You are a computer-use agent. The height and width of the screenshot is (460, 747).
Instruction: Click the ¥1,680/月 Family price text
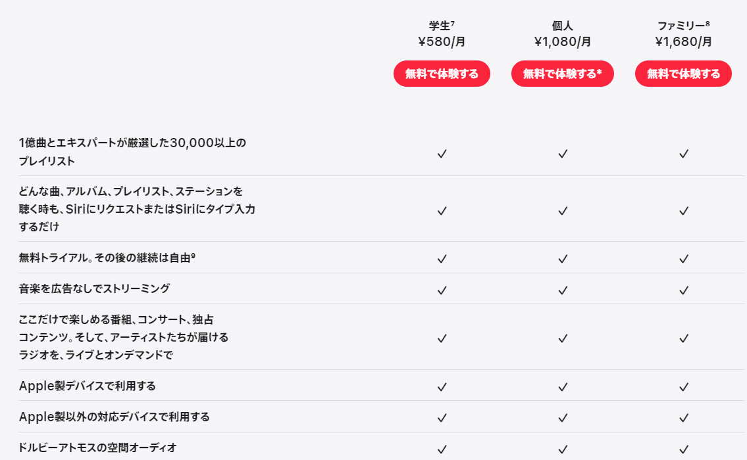pos(683,42)
